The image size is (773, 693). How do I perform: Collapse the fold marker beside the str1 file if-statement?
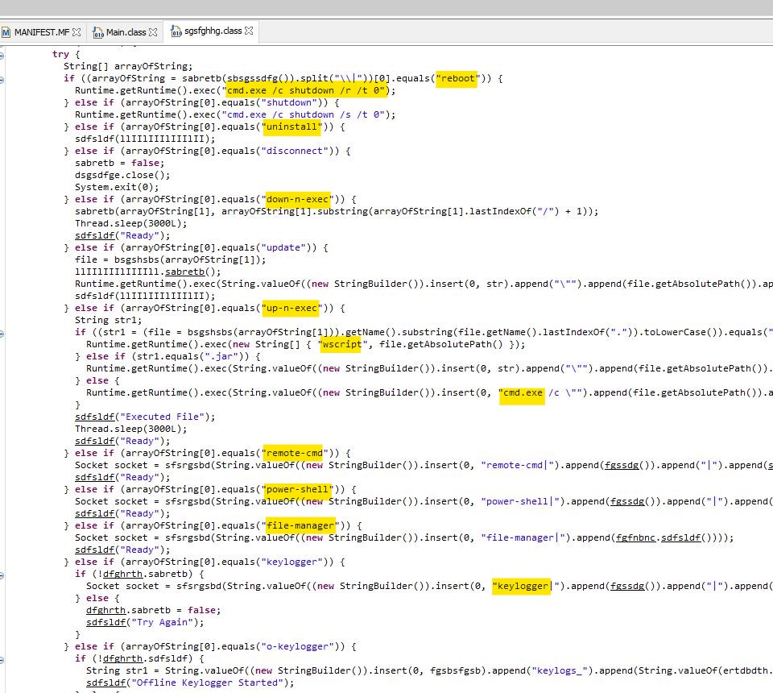point(2,333)
